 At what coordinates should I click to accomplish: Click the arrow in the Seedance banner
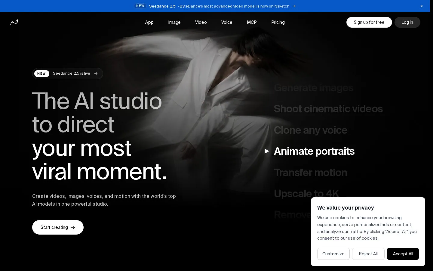[294, 6]
